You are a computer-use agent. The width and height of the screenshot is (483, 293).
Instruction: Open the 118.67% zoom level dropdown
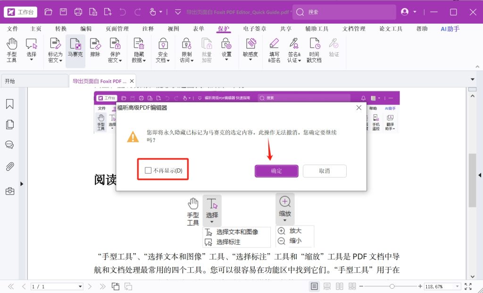457,286
